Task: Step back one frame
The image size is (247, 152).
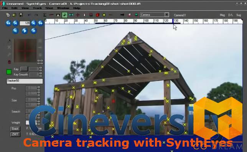Action: [15, 31]
